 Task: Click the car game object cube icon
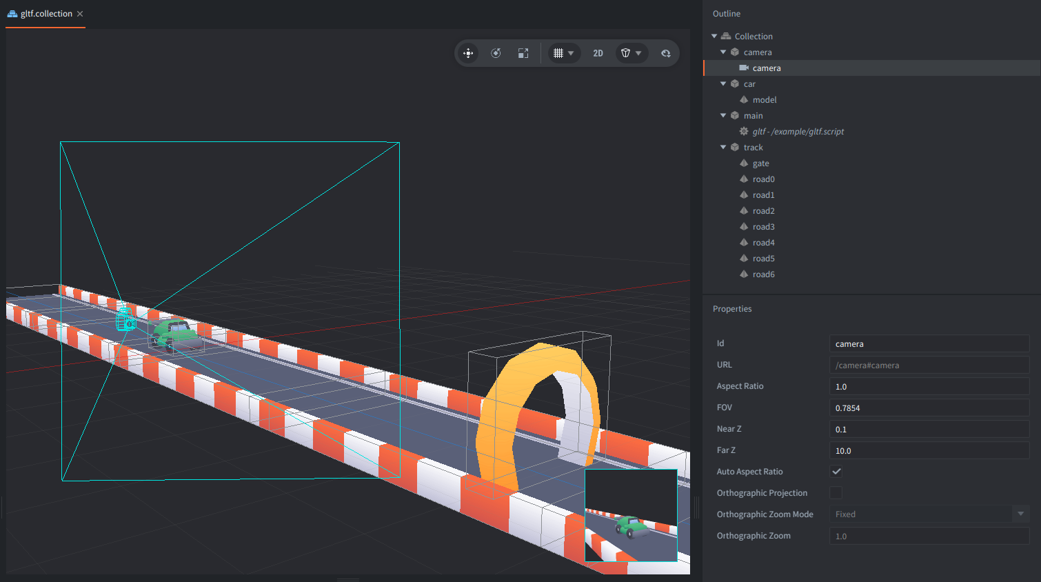(x=735, y=84)
